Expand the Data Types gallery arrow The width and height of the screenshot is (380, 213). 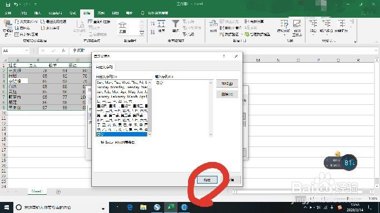coord(142,33)
